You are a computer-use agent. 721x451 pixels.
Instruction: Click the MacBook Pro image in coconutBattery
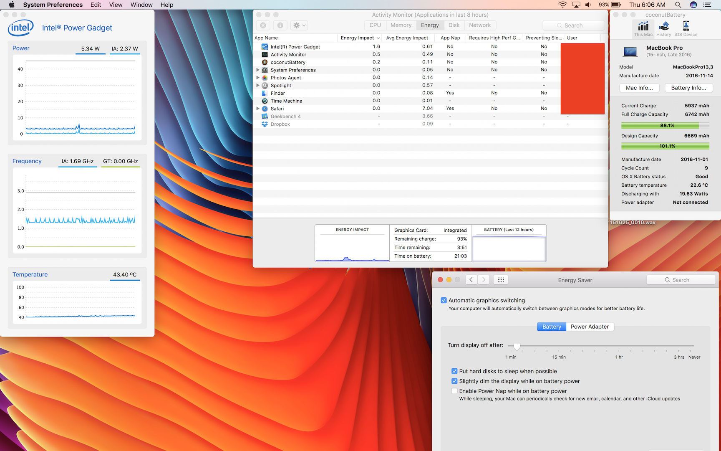pos(630,52)
